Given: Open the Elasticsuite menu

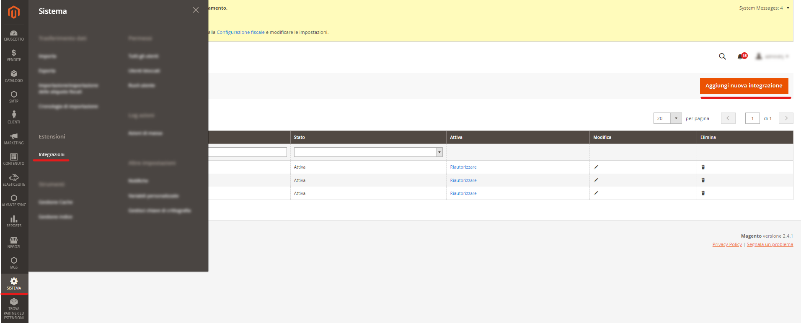Looking at the screenshot, I should point(14,180).
